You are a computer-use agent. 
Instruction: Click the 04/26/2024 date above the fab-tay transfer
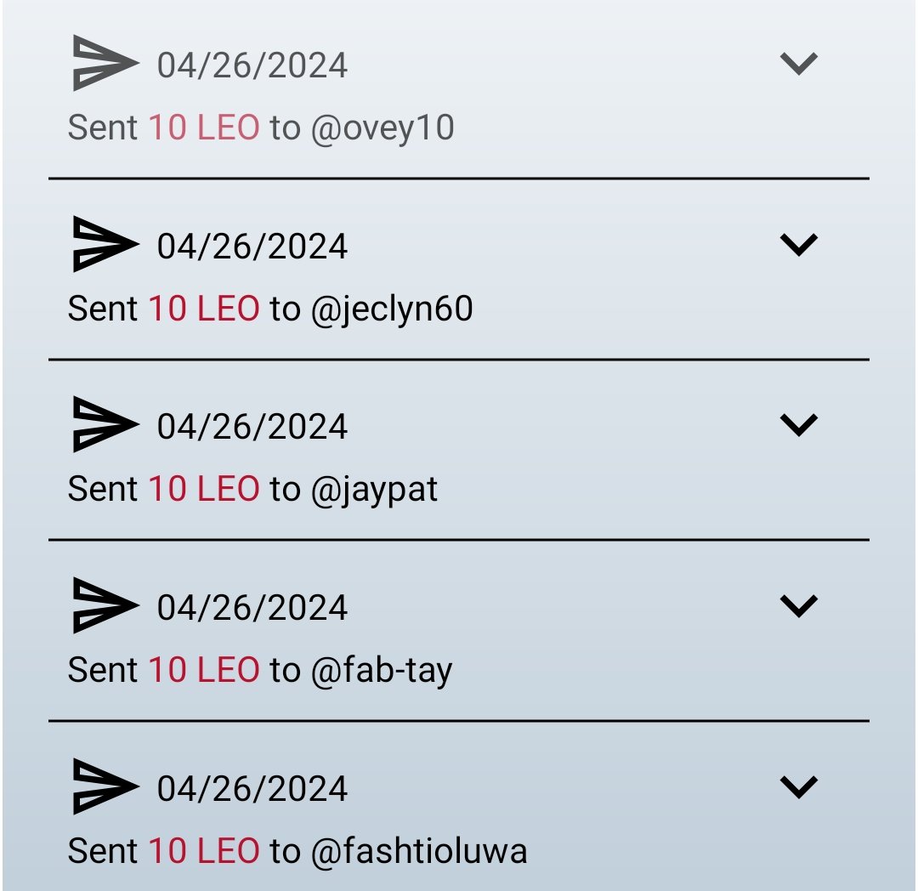(252, 608)
